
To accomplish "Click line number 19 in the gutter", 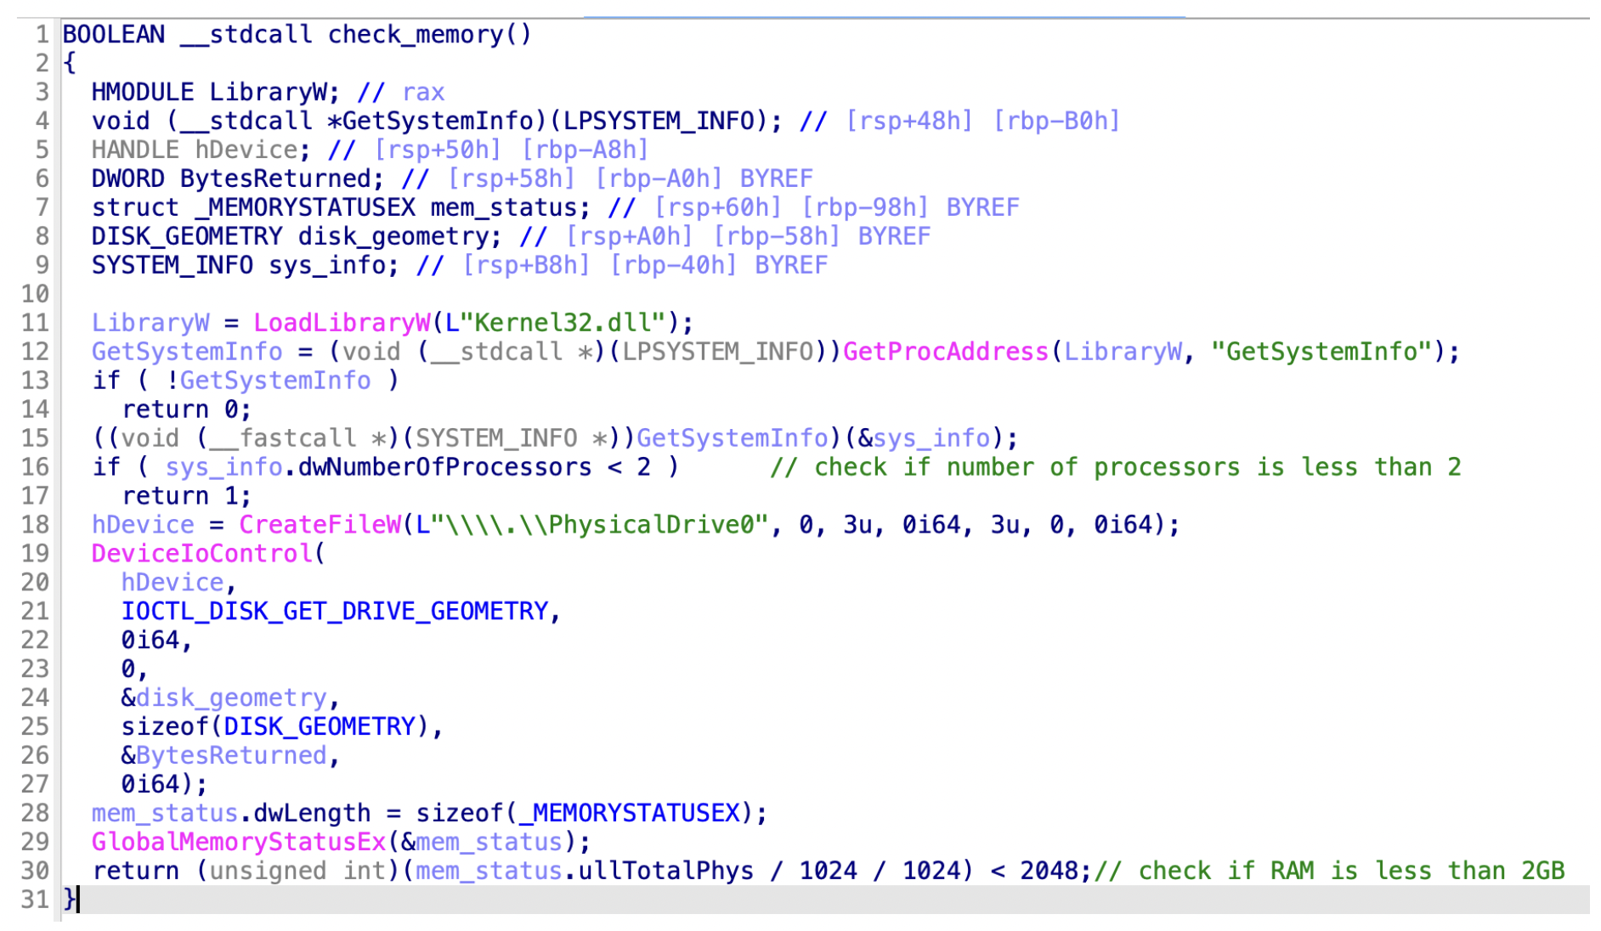I will [x=35, y=554].
